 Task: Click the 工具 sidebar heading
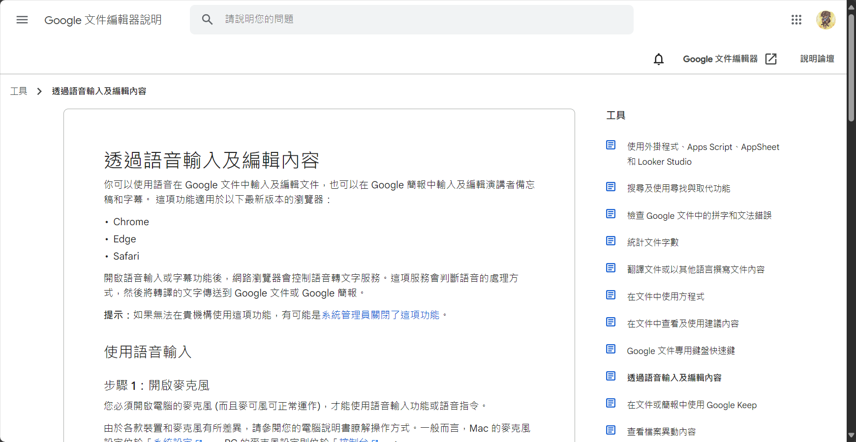(x=616, y=116)
